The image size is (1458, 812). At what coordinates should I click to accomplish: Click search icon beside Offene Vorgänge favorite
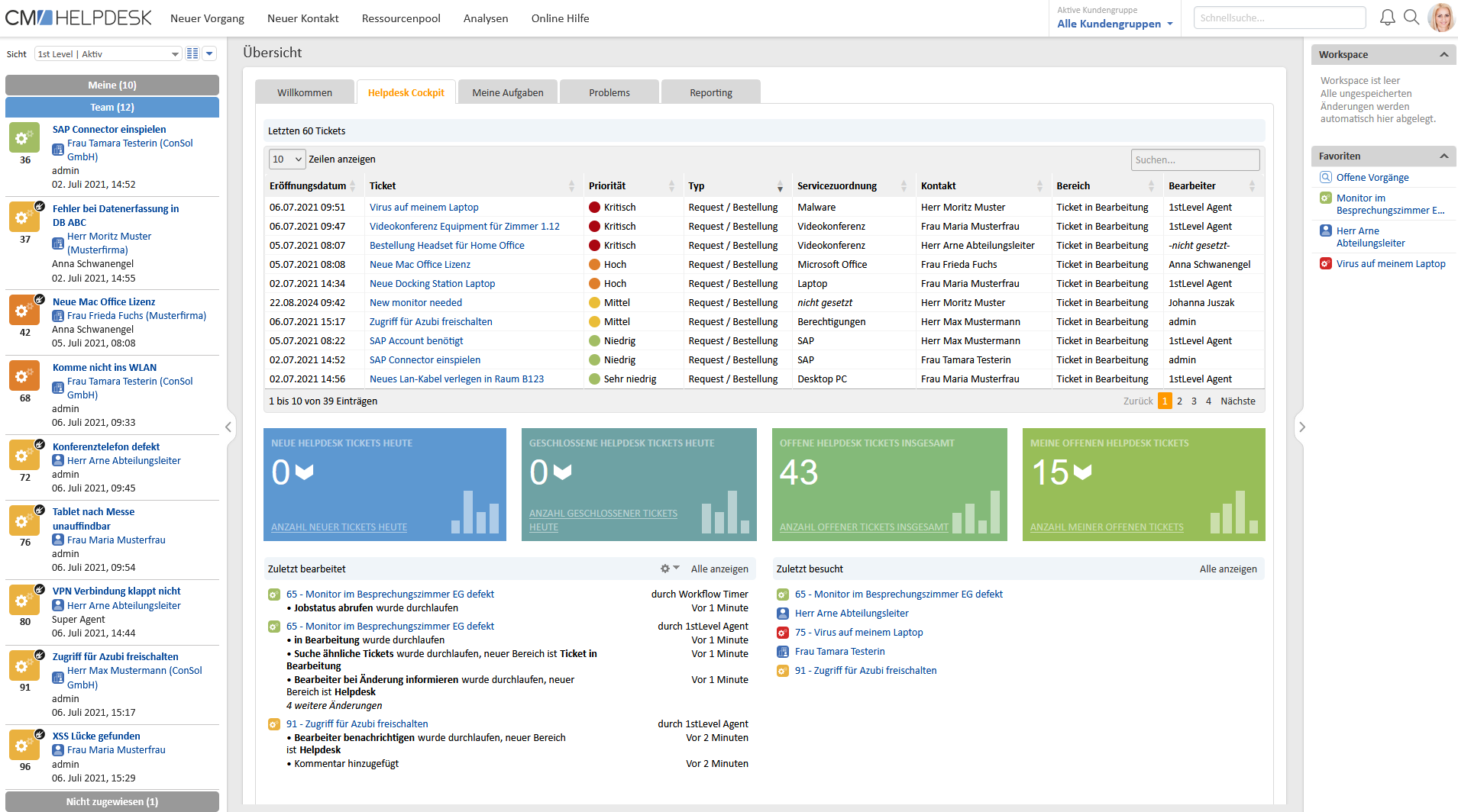1326,177
